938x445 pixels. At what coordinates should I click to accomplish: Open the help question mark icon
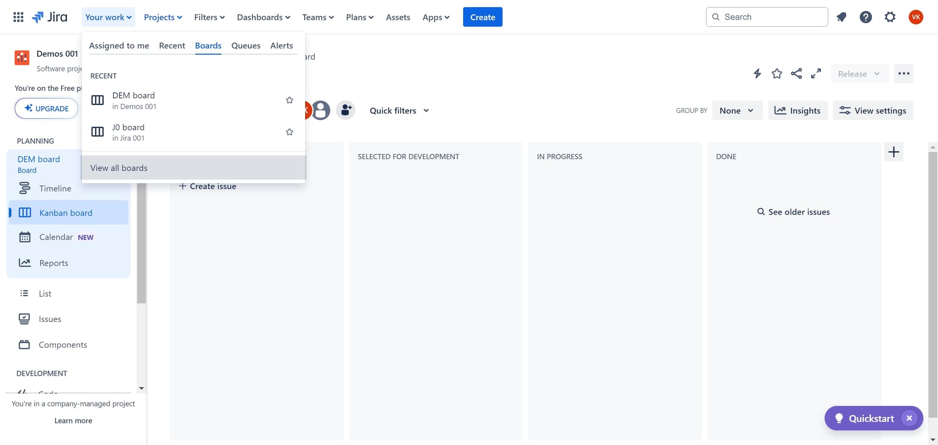pos(865,17)
